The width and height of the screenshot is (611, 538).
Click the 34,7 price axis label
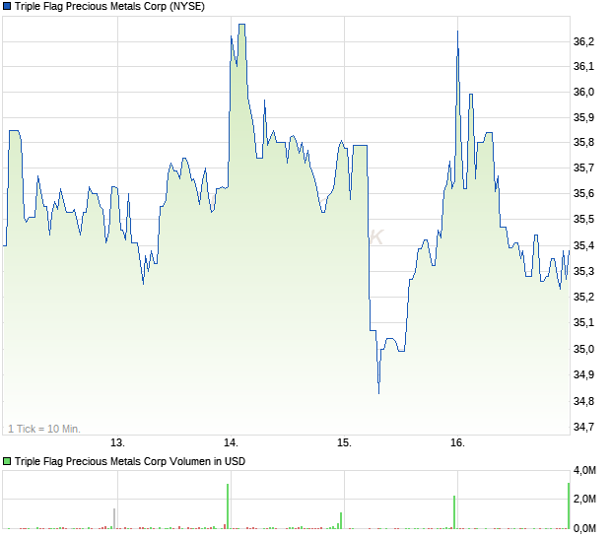[x=583, y=428]
